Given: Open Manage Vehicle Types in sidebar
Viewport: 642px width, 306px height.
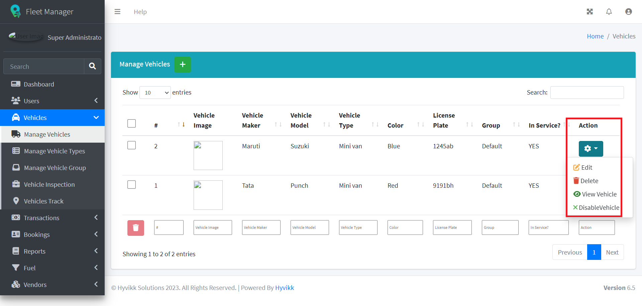Looking at the screenshot, I should pos(54,151).
